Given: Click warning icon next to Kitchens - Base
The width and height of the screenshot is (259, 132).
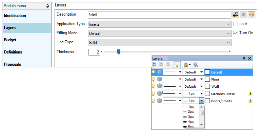Looking at the screenshot, I should pos(250,94).
